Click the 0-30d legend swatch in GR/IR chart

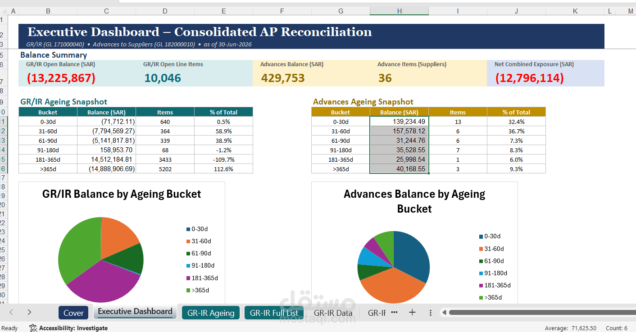click(x=188, y=229)
